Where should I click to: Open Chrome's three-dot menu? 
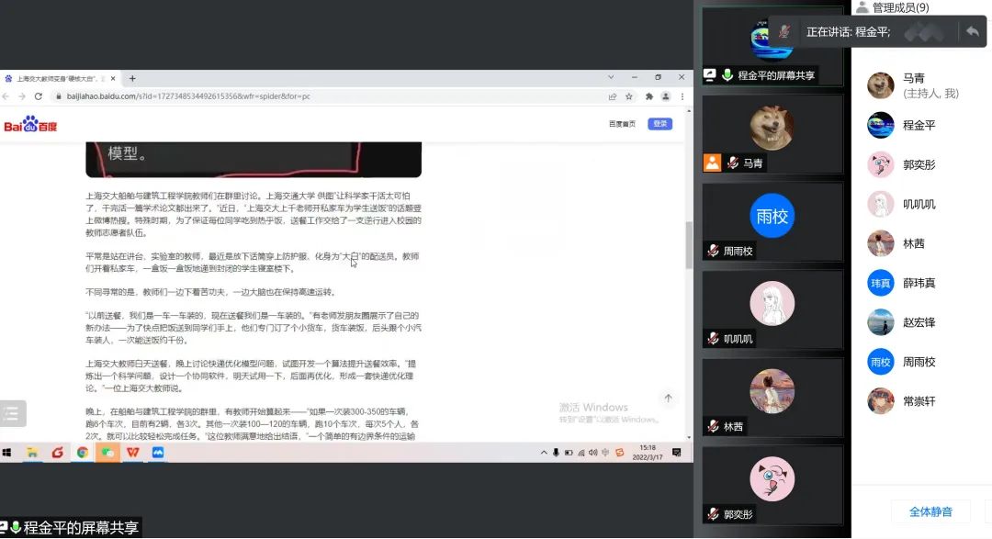point(682,95)
